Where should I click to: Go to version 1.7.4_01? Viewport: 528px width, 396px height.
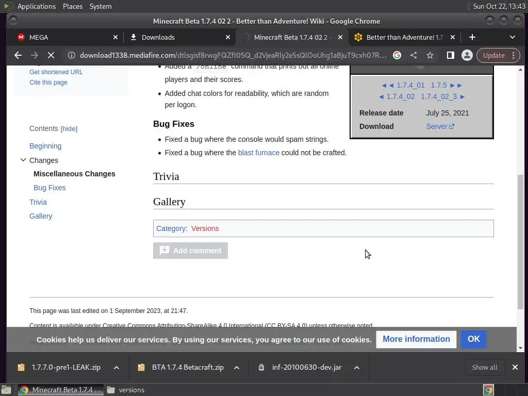click(x=410, y=86)
